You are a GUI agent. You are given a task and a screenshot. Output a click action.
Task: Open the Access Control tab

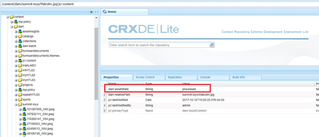[x=149, y=77]
